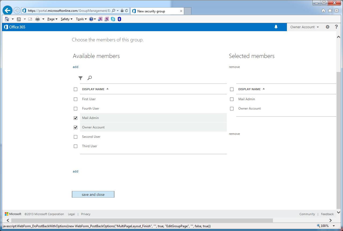Open the Tools dropdown menu
Screen dimensions: 343x231
[x=81, y=19]
